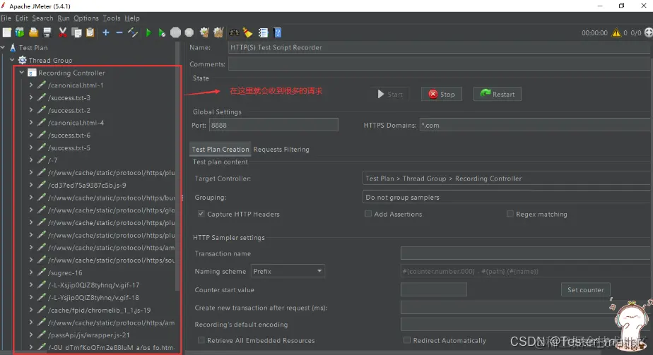Viewport: 653px width, 355px height.
Task: Click the large grey Stop octagon icon
Action: click(x=176, y=32)
